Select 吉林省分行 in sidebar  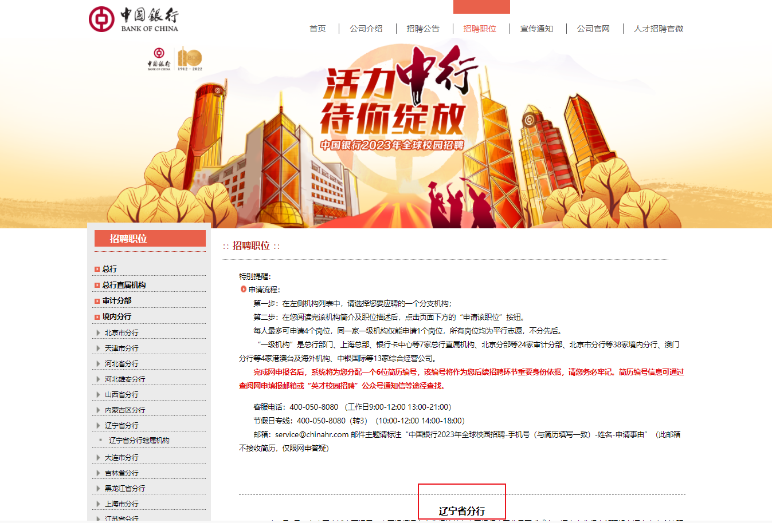pos(122,473)
